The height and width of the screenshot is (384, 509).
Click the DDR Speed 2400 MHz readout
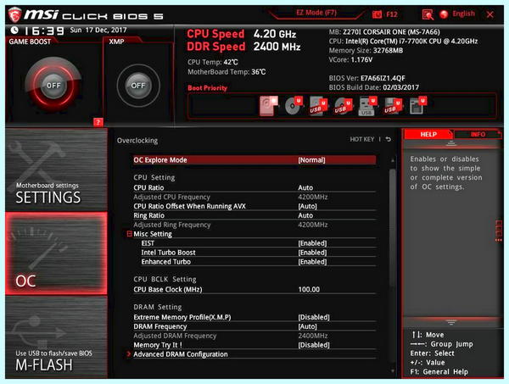[243, 47]
